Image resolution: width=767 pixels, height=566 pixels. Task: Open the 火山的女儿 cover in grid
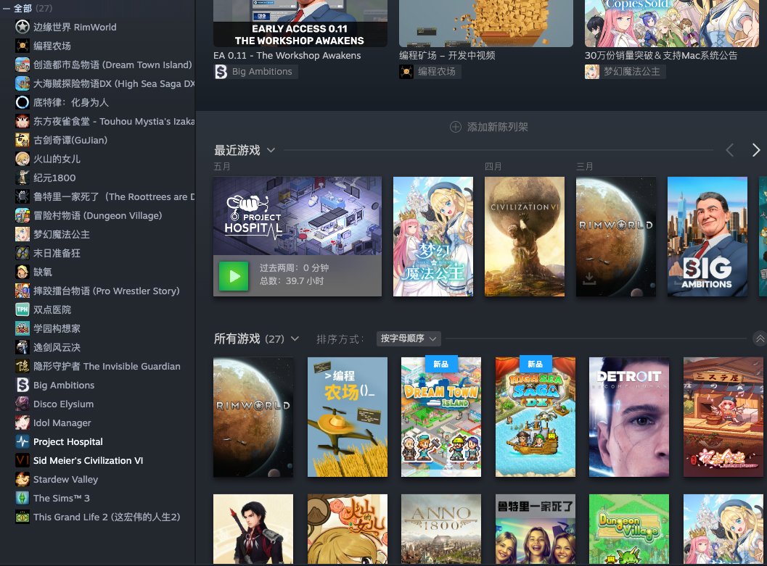tap(348, 529)
